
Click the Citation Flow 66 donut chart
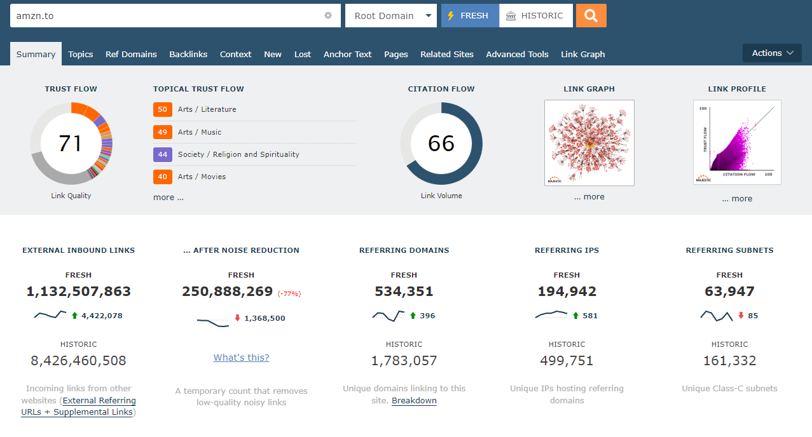(441, 144)
